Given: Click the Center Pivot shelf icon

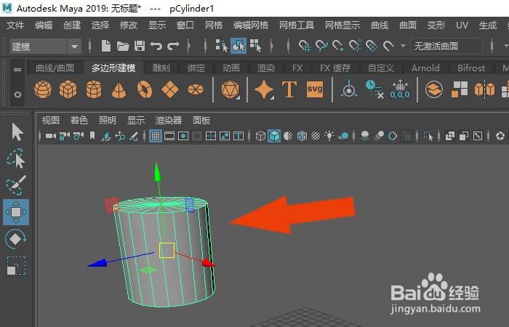Looking at the screenshot, I should [x=348, y=89].
